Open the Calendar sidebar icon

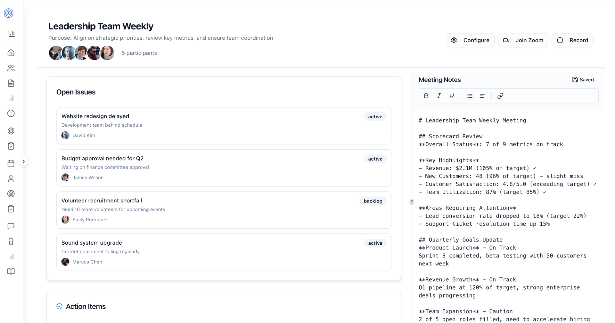click(11, 163)
